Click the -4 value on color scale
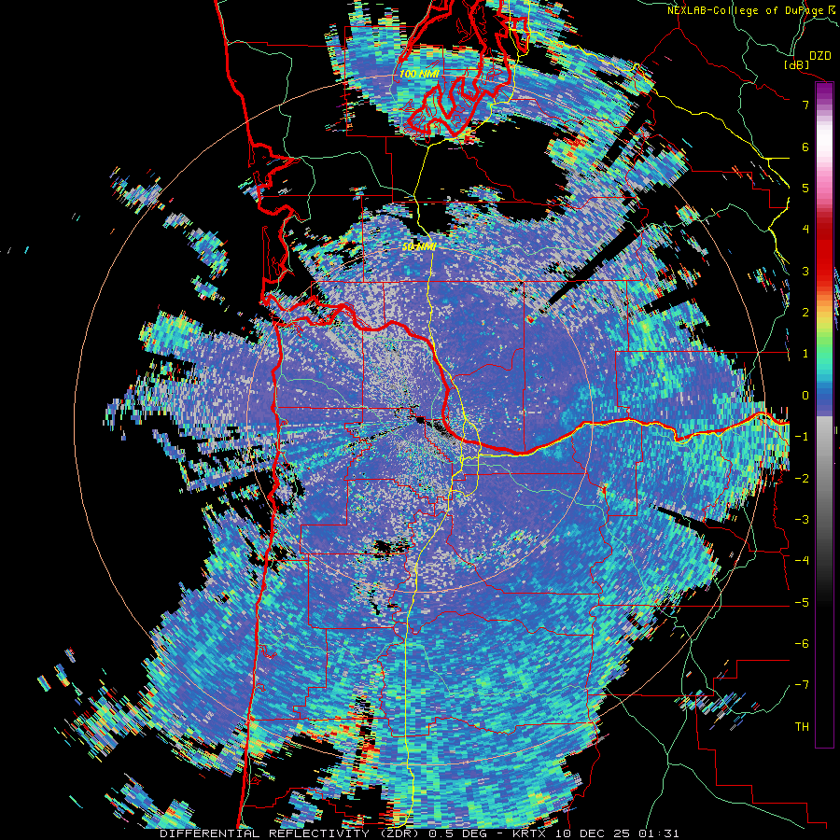 (x=802, y=561)
